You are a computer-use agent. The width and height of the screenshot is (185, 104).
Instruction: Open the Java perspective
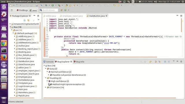pos(33,10)
